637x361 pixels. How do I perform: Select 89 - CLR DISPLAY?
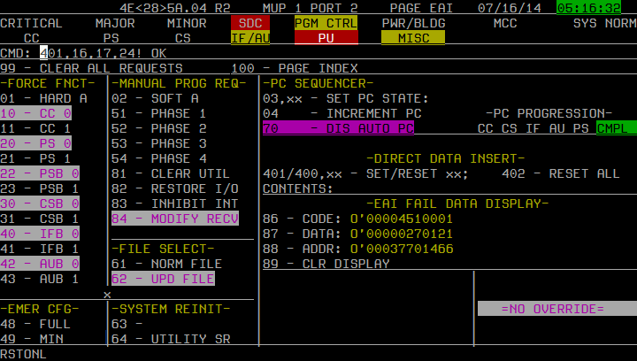pyautogui.click(x=326, y=264)
